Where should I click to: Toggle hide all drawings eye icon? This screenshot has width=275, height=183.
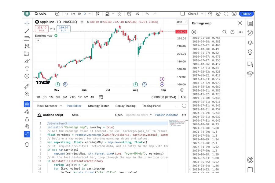[27, 126]
